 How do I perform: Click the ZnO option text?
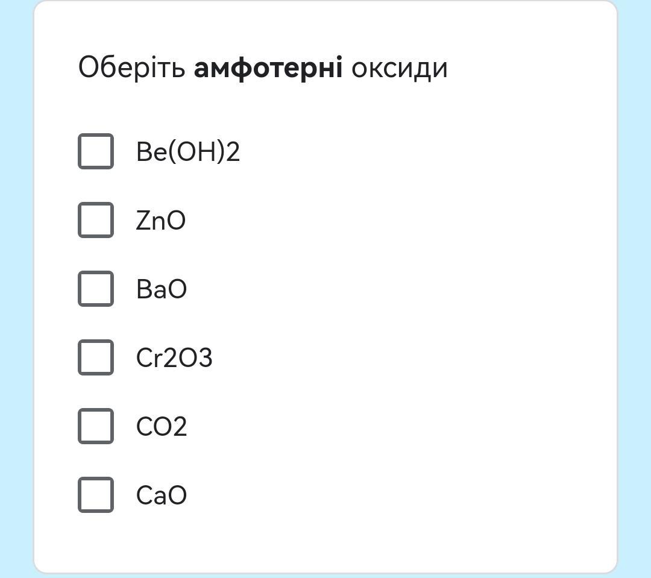(161, 221)
